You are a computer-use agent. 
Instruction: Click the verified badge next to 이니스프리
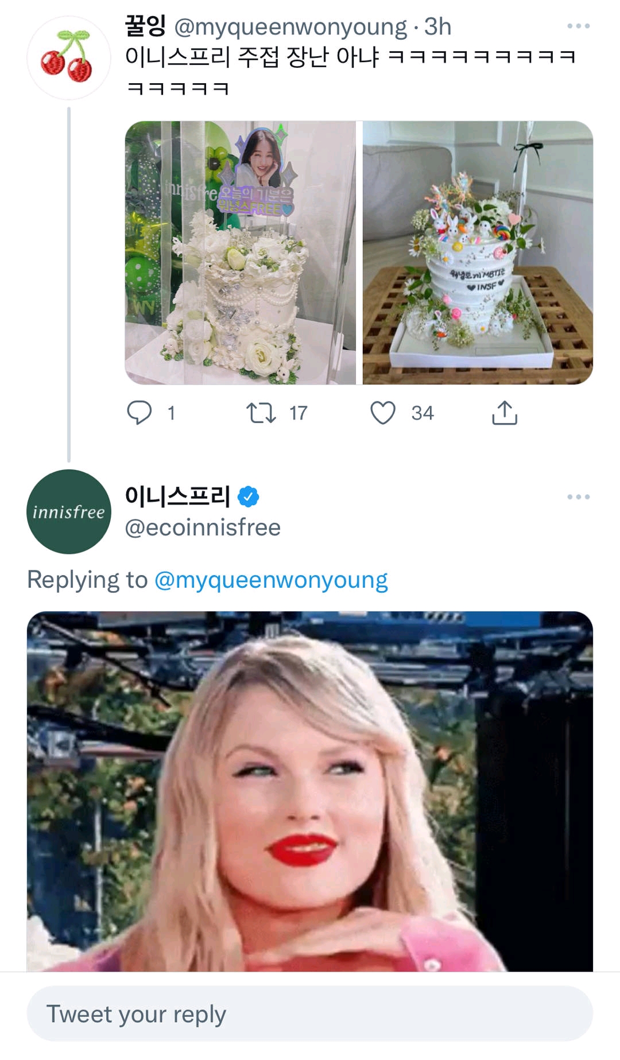(250, 496)
